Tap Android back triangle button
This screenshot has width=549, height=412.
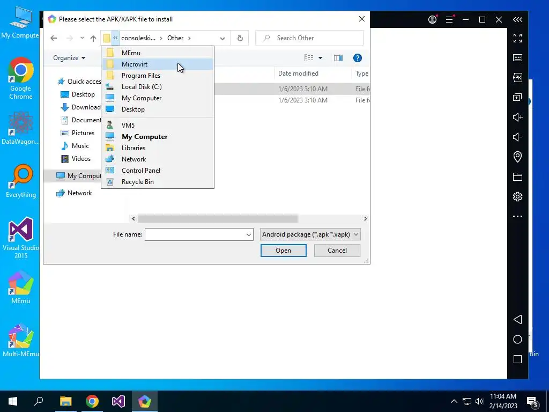point(517,319)
